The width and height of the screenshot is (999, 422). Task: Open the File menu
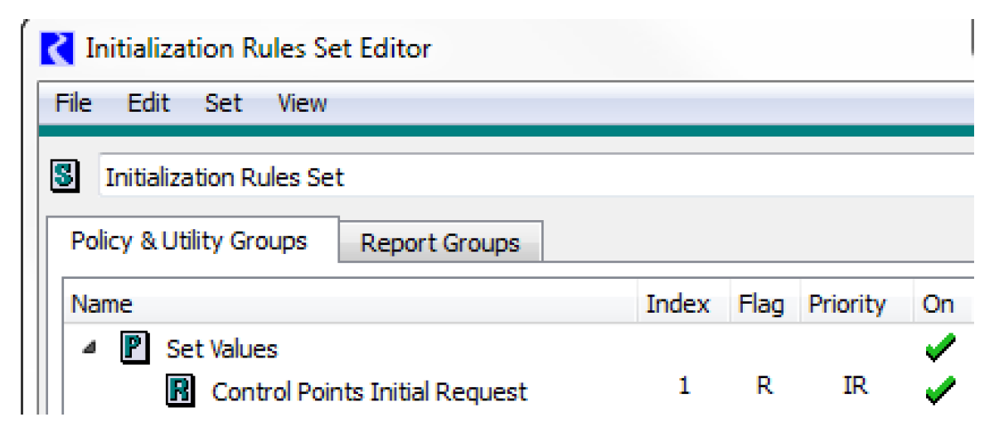[73, 103]
